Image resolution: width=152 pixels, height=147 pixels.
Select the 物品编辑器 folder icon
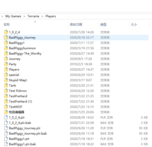(x=6, y=112)
